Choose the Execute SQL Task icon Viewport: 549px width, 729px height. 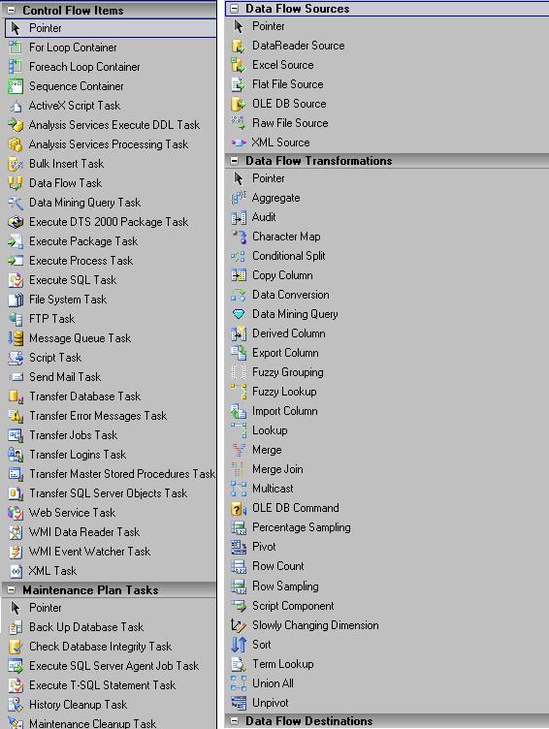coord(16,280)
